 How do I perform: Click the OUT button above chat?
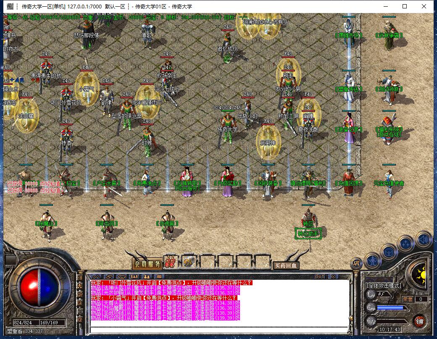pos(320,276)
